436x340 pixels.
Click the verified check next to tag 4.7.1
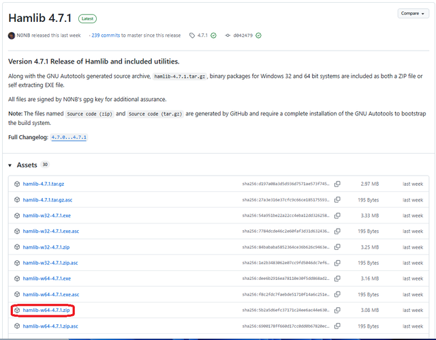(213, 36)
